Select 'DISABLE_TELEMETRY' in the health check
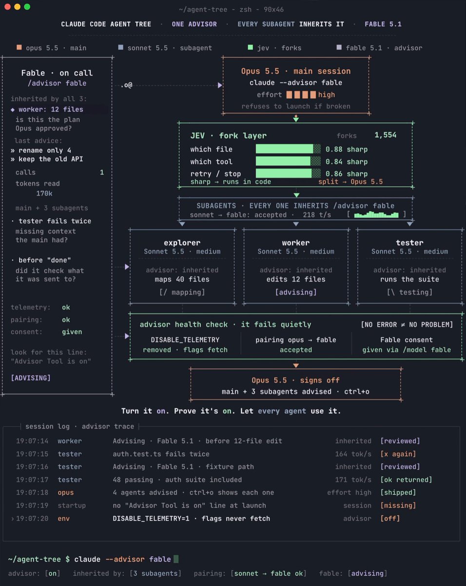 pos(185,340)
